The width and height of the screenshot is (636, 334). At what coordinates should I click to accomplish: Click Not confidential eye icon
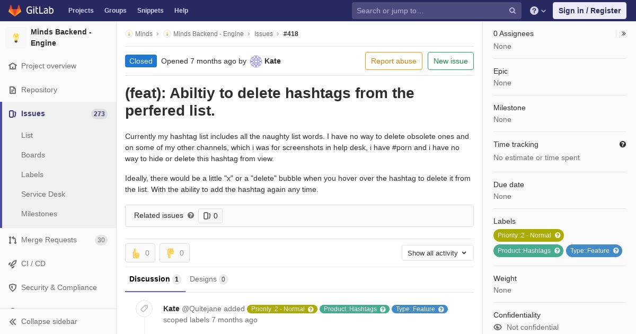point(498,327)
